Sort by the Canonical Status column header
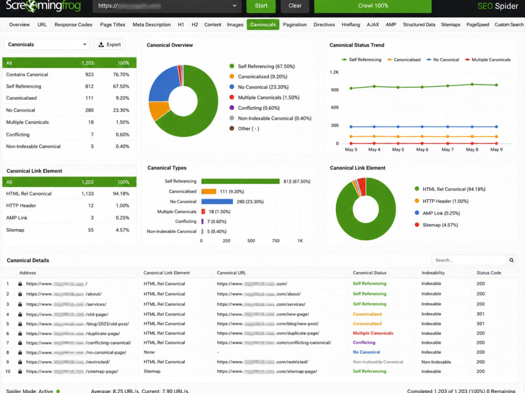 369,273
